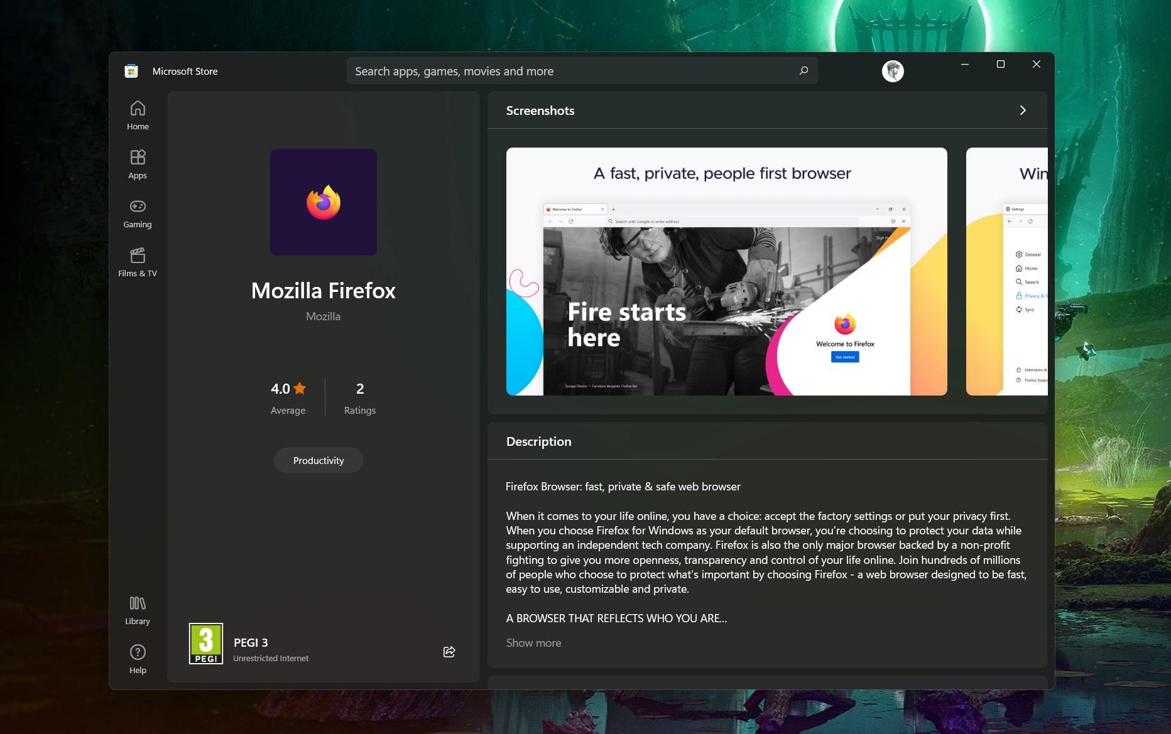1171x734 pixels.
Task: Click 'Firefox Browser: fast, private' description line
Action: (x=623, y=487)
